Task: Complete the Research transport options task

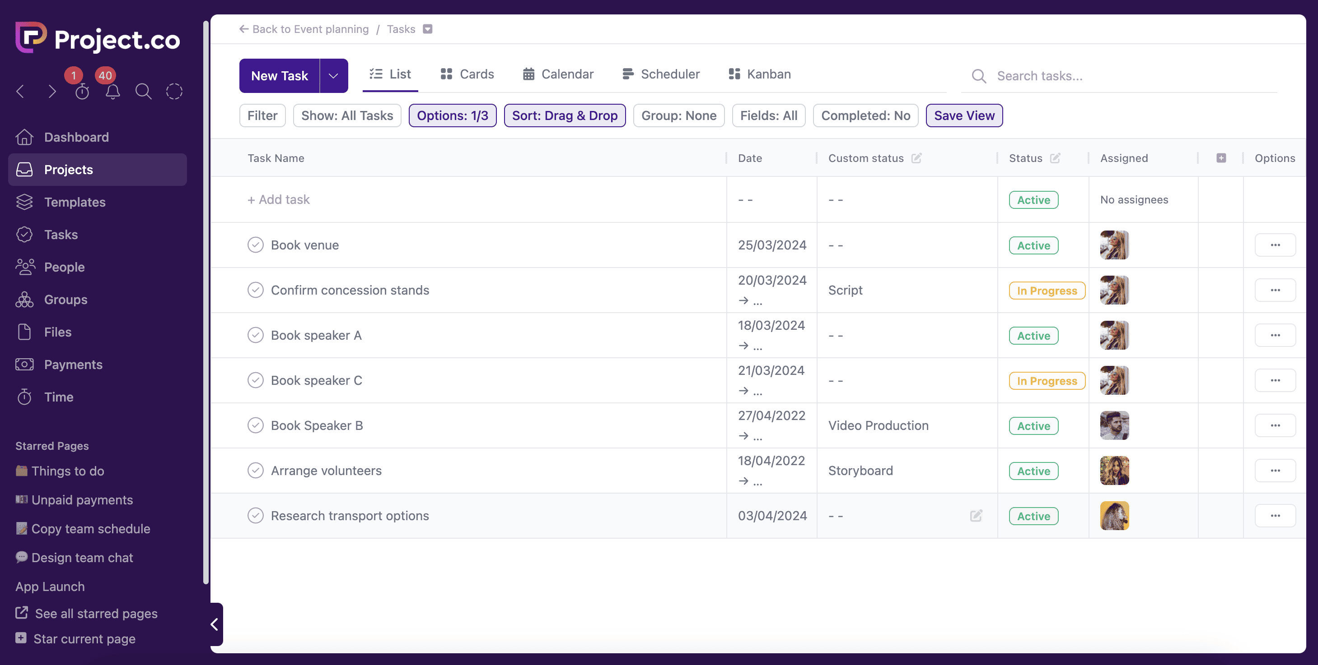Action: click(x=255, y=516)
